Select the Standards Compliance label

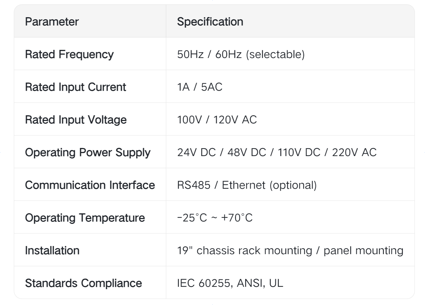[x=83, y=283]
